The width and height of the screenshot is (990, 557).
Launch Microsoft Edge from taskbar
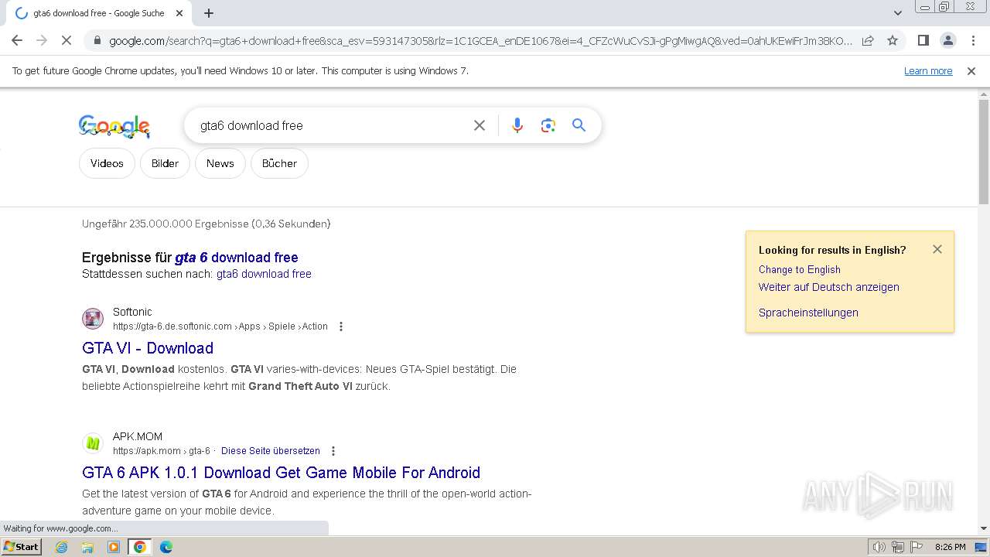click(166, 547)
